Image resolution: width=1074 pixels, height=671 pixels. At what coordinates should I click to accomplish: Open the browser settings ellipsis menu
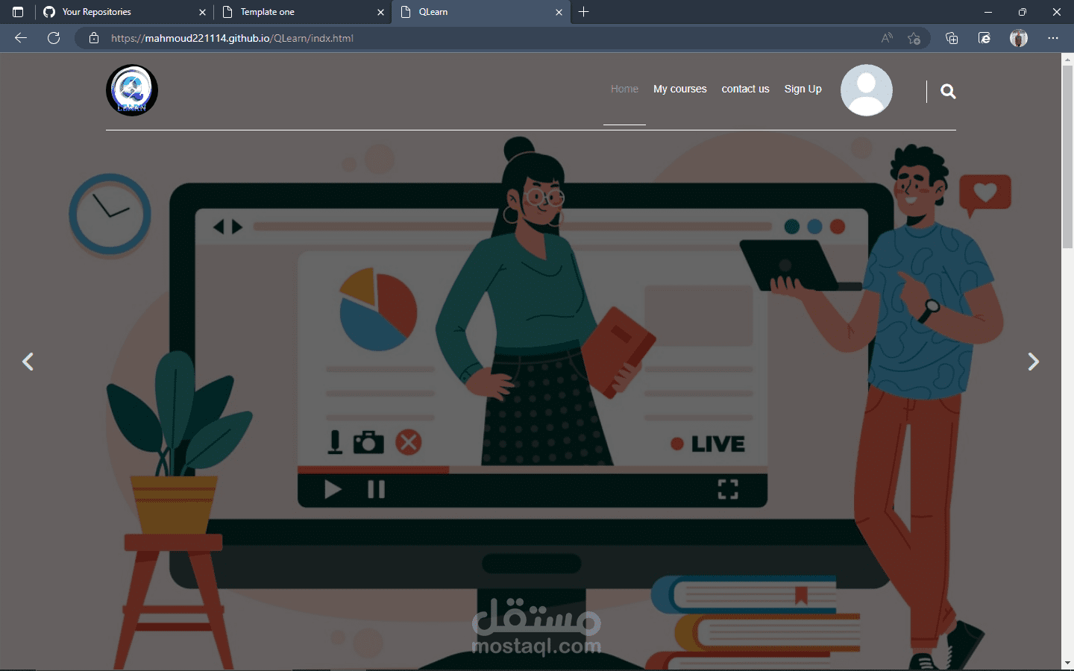coord(1053,38)
